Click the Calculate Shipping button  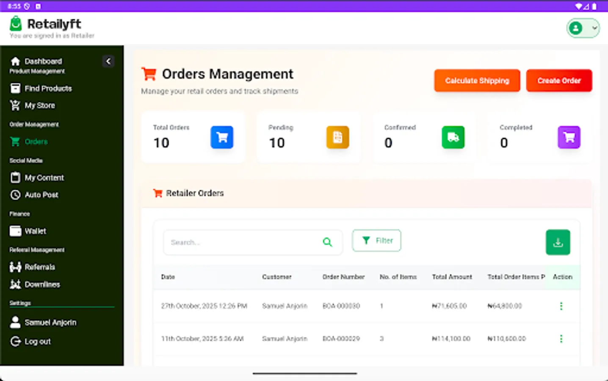pyautogui.click(x=477, y=80)
